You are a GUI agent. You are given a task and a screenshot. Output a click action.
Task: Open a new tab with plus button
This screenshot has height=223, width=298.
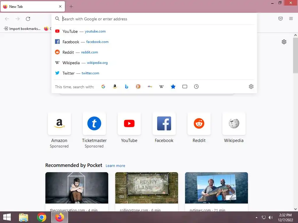[x=71, y=7]
